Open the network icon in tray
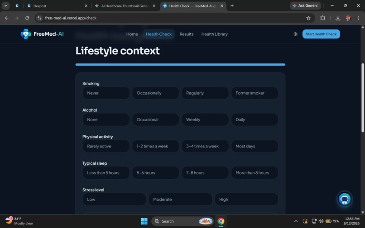Screen dimensions: 365x228 pos(314,221)
